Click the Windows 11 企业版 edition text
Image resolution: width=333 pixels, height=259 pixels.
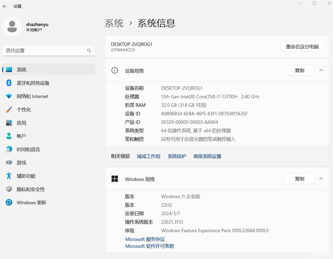[181, 197]
